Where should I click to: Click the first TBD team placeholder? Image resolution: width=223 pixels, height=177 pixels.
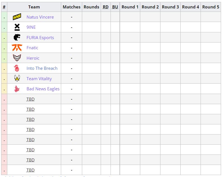(31, 99)
